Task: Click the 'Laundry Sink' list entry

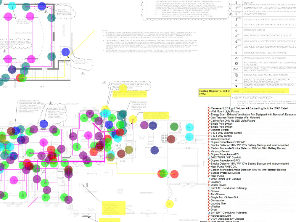Action: click(x=218, y=204)
